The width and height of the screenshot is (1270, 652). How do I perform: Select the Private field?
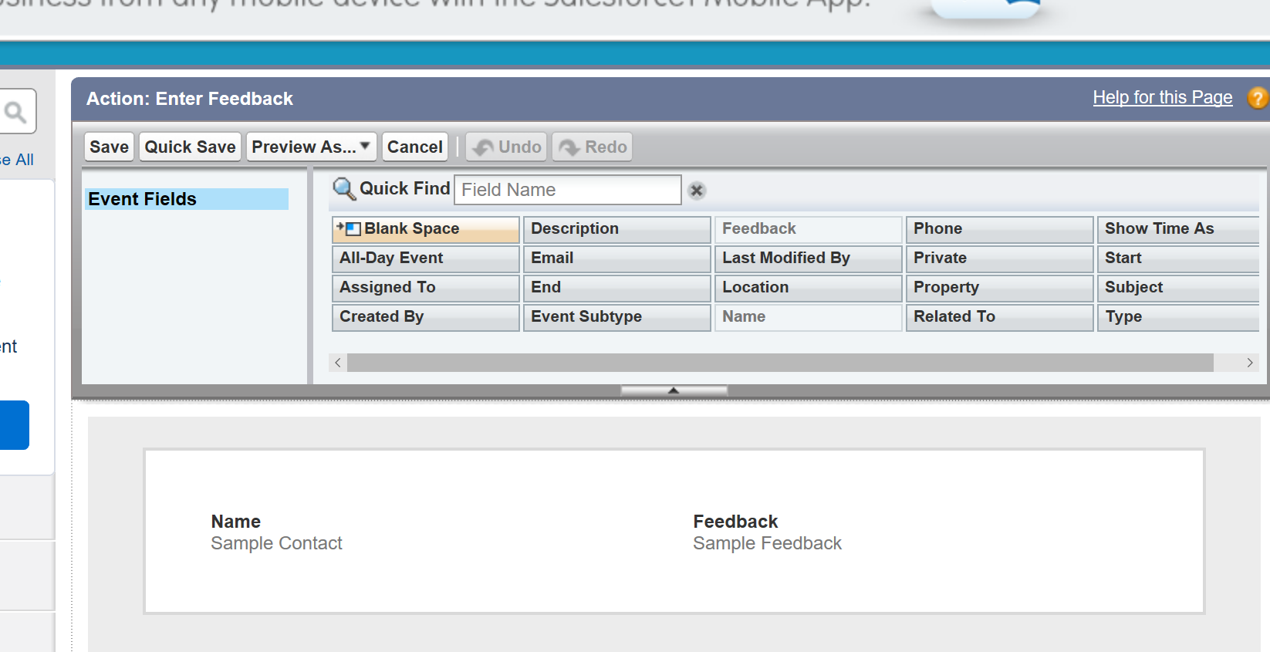(x=1000, y=258)
